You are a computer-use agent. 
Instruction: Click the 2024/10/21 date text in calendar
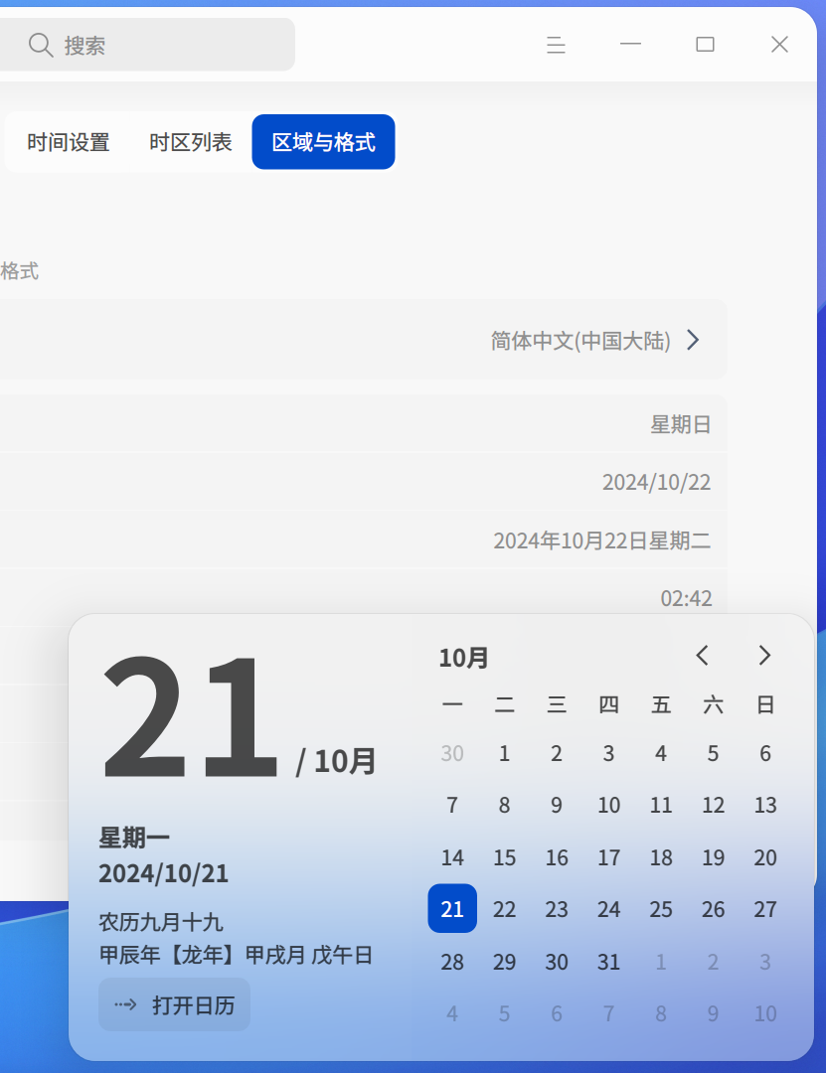[164, 873]
